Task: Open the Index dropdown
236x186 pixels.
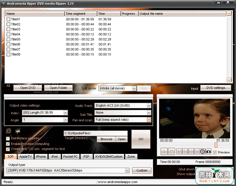Action: [65, 112]
